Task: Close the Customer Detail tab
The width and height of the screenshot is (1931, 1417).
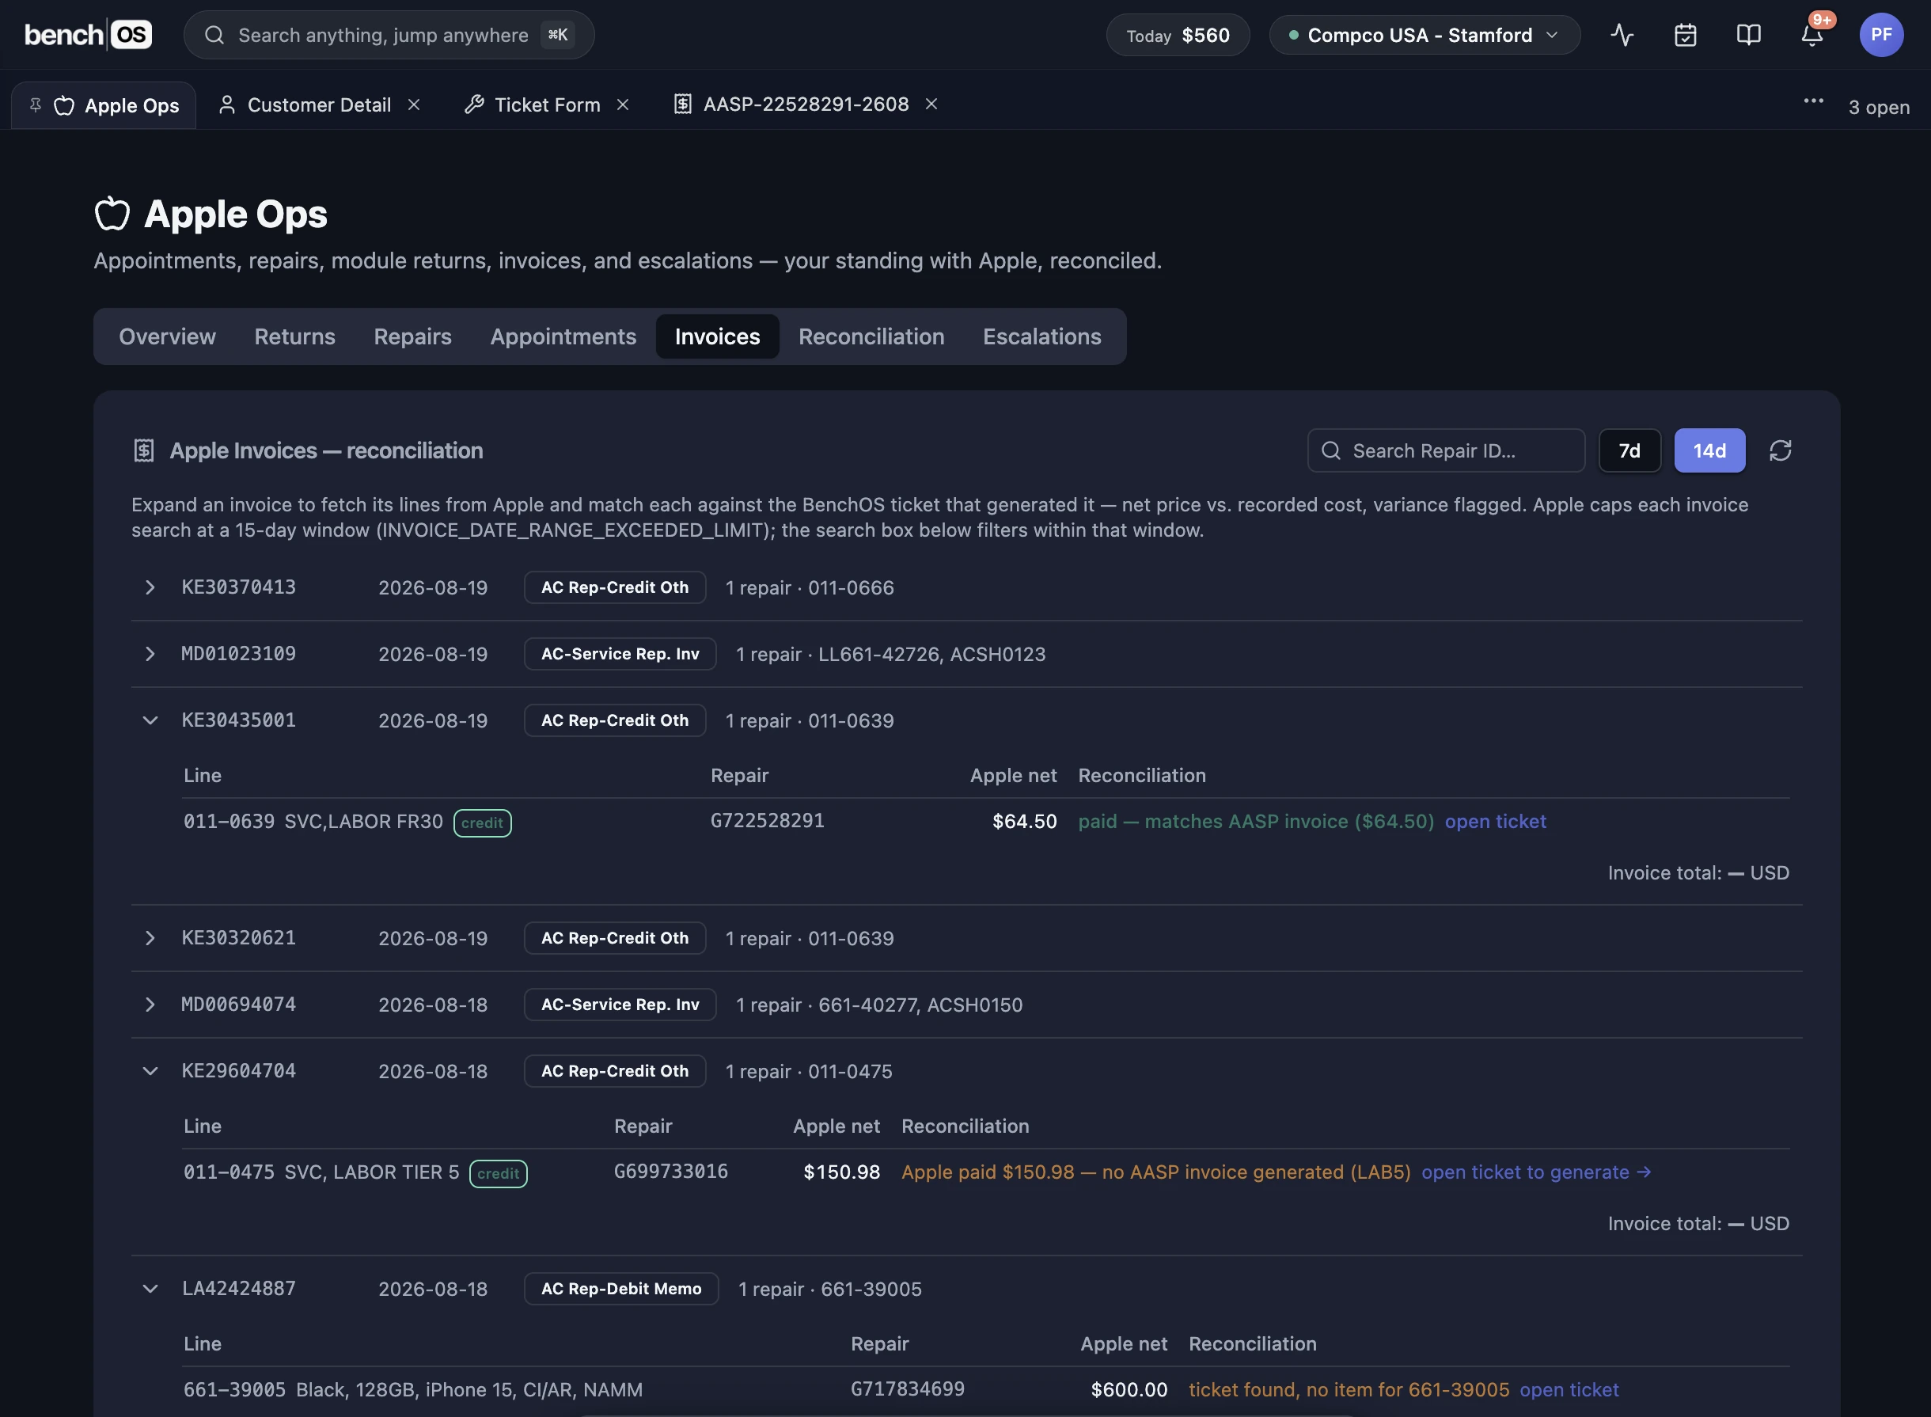Action: 414,104
